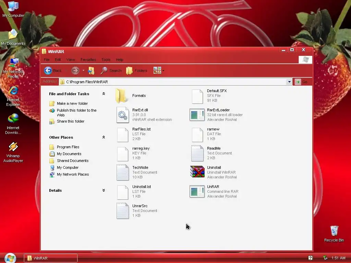Select the rarreg.key file icon
Viewport: 351px width, 263px height.
(123, 154)
